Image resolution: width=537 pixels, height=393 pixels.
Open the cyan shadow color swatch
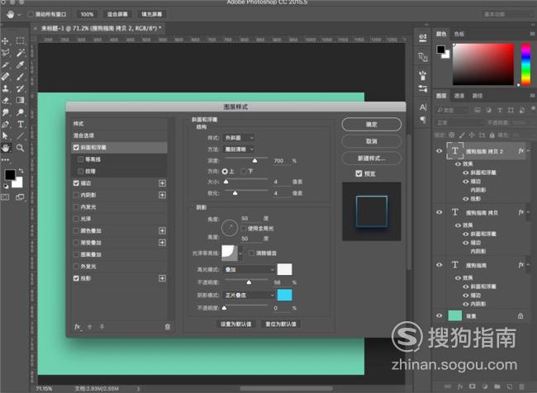(x=284, y=295)
